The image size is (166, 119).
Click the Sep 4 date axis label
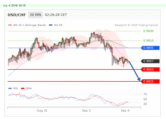(x=125, y=111)
